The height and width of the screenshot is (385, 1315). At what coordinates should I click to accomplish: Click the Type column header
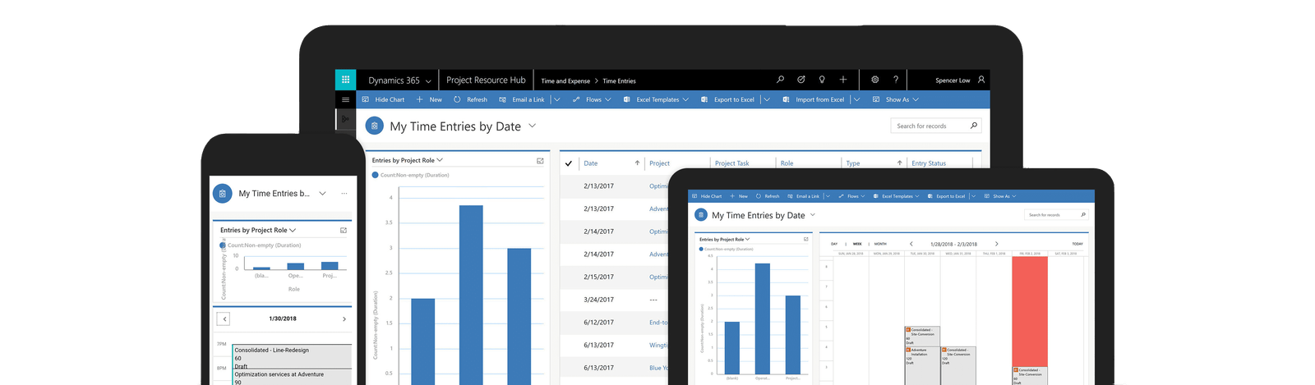pos(853,163)
